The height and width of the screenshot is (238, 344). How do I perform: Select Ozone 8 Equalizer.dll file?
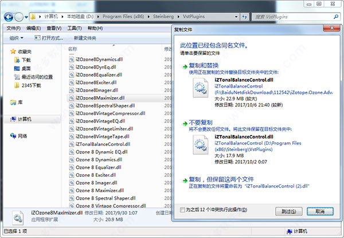[95, 167]
